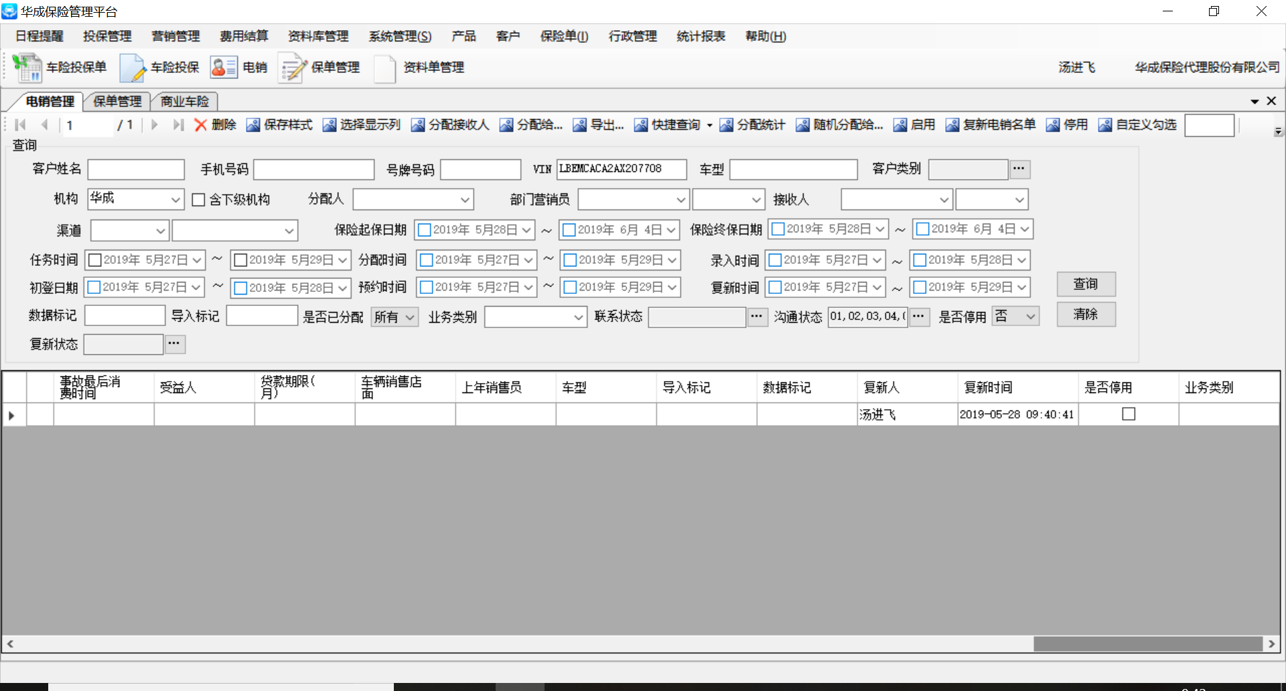Focus the 客户姓名 input field
The height and width of the screenshot is (691, 1286).
click(136, 169)
